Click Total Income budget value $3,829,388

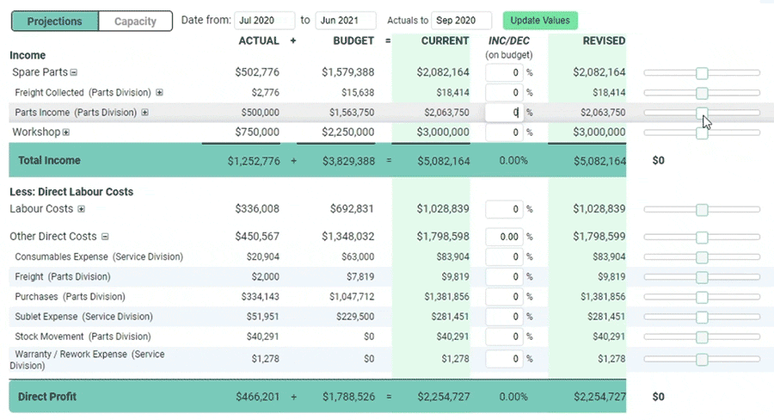(x=349, y=161)
